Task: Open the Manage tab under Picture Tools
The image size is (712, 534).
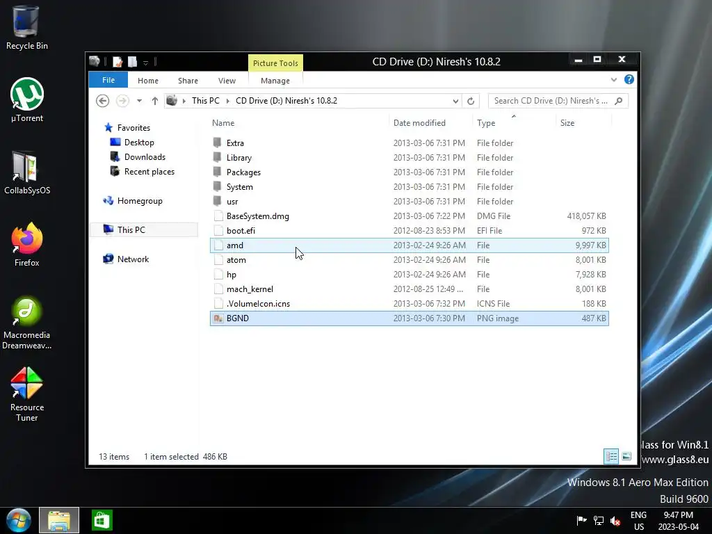Action: (275, 81)
